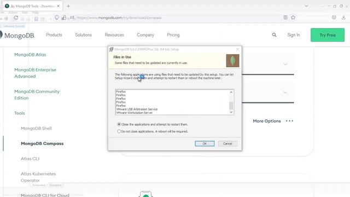Click More Options text
350x197 pixels.
pyautogui.click(x=267, y=121)
